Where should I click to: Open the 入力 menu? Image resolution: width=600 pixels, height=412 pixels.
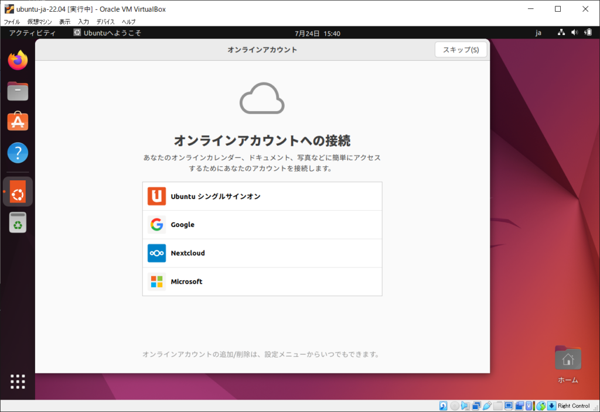click(83, 22)
